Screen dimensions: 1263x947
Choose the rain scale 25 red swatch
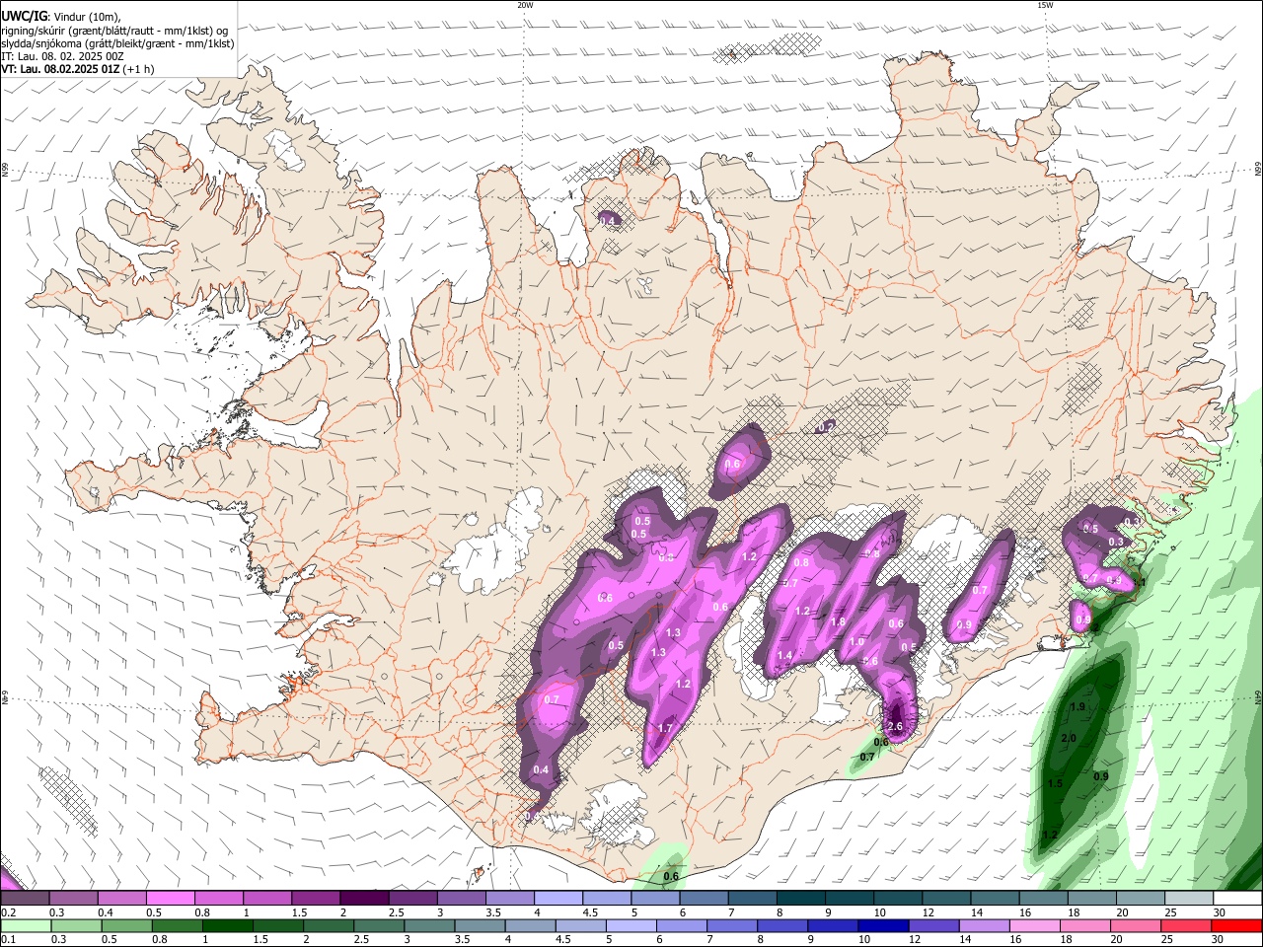tap(1185, 925)
